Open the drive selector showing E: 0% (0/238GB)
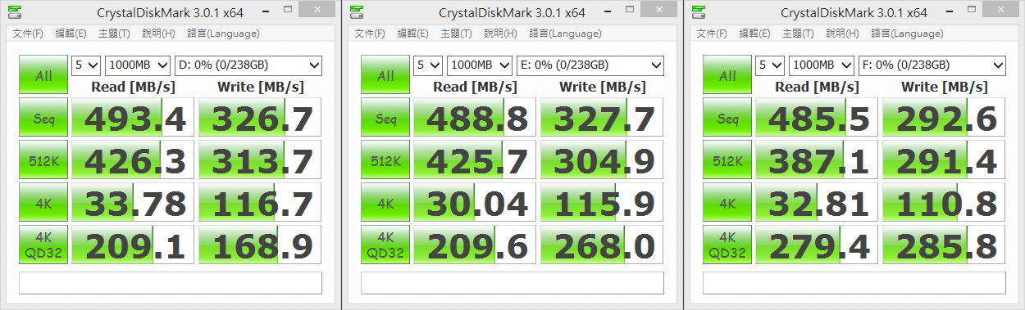Image resolution: width=1025 pixels, height=310 pixels. (590, 65)
